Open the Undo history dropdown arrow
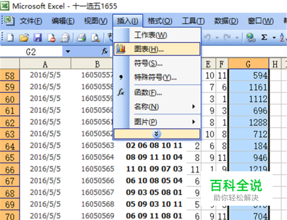 217,37
